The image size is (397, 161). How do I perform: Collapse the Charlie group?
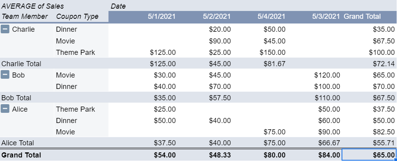tap(5, 29)
